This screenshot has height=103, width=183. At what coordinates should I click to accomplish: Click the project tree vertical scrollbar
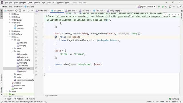(33, 50)
